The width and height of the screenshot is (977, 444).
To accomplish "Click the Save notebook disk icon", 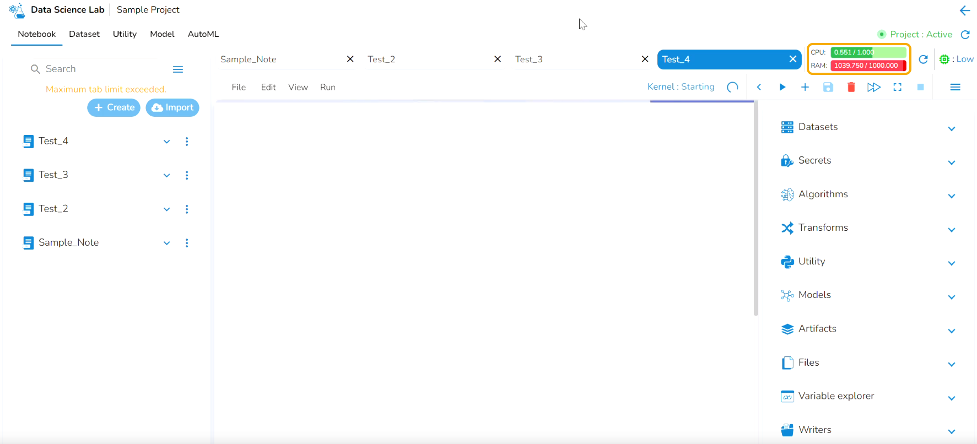I will (828, 87).
